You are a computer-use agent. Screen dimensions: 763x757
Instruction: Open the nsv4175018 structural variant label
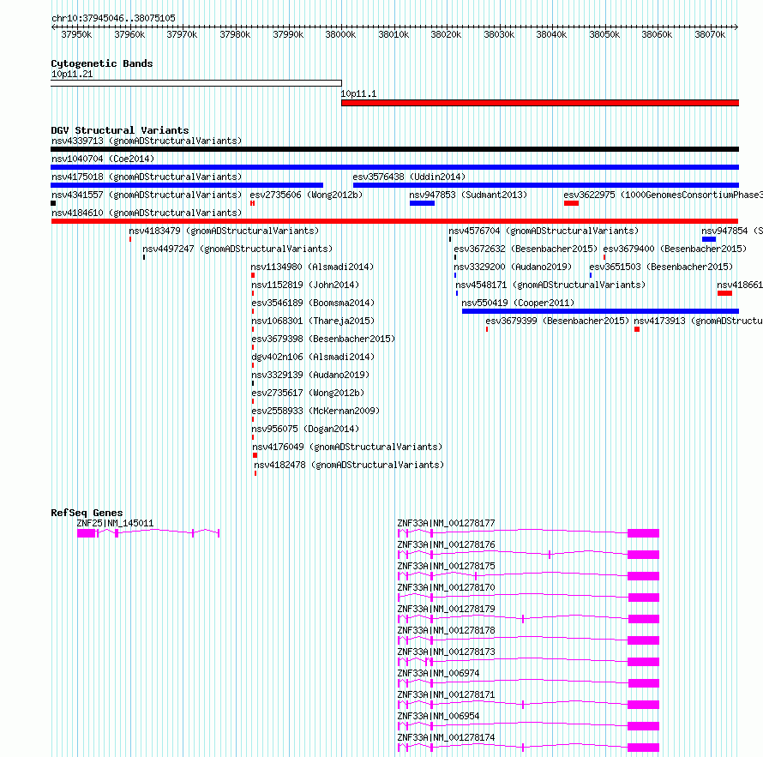pos(147,177)
